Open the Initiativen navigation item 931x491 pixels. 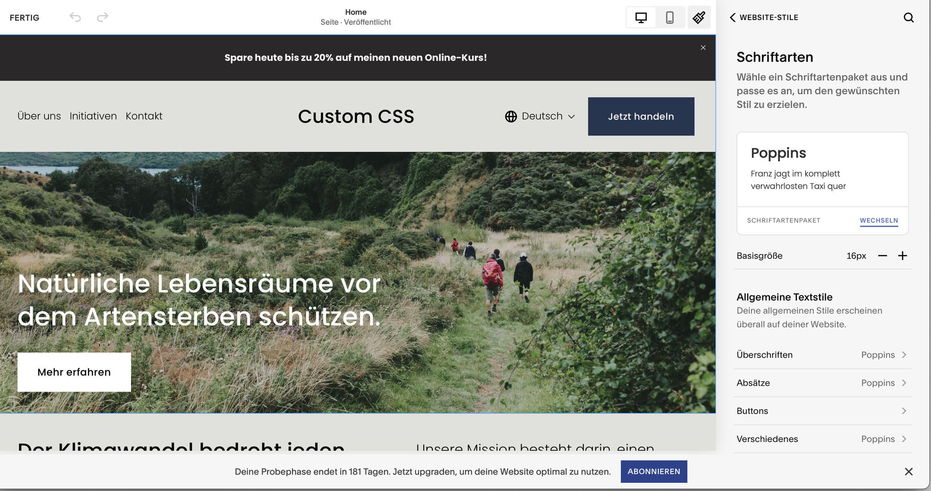point(93,116)
